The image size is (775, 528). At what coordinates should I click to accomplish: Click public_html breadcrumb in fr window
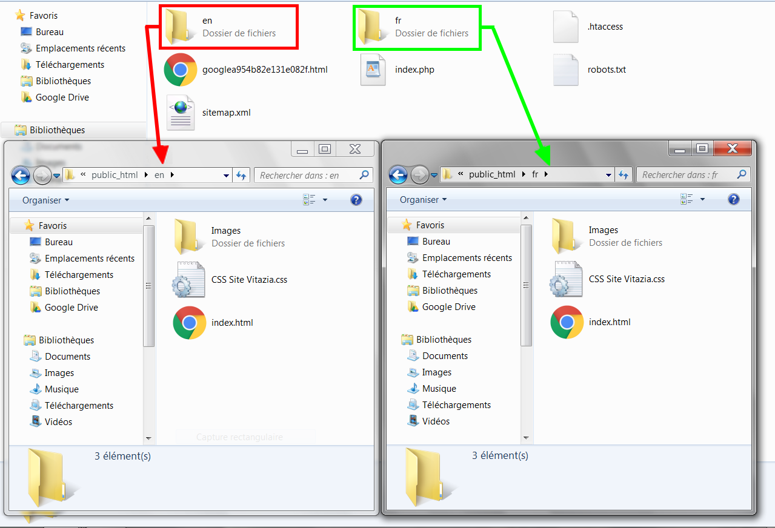coord(492,175)
